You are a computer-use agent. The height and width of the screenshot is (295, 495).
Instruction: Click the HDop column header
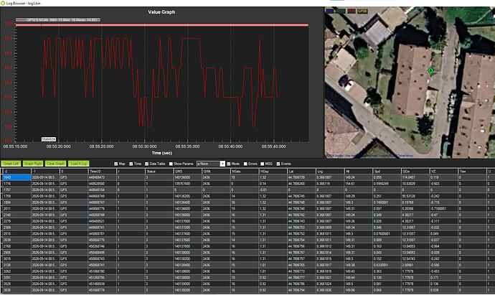click(273, 172)
